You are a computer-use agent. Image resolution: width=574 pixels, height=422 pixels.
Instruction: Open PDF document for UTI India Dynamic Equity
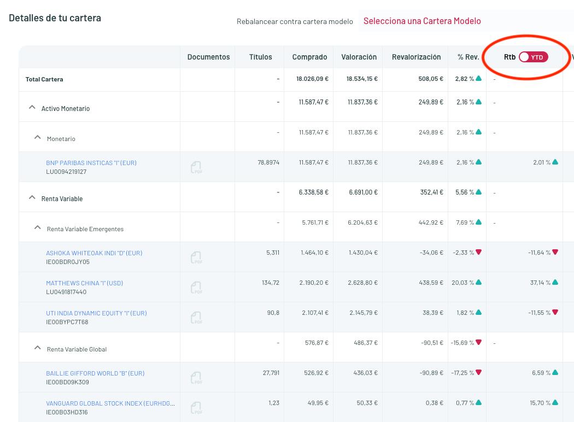(196, 318)
